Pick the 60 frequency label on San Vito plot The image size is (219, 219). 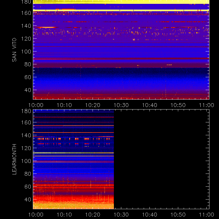coord(28,77)
